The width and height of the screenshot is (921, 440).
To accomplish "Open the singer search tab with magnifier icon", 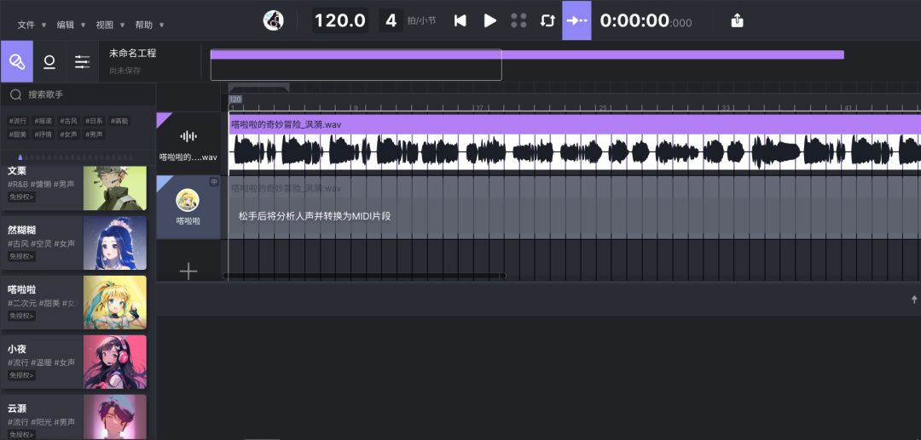I will tap(16, 61).
